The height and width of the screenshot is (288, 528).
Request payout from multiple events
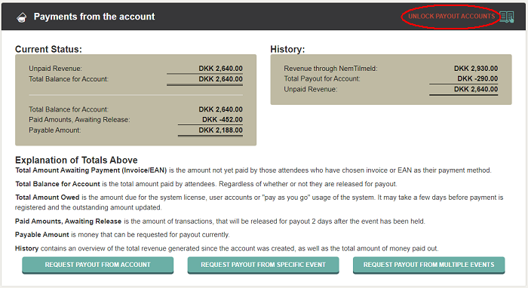428,265
